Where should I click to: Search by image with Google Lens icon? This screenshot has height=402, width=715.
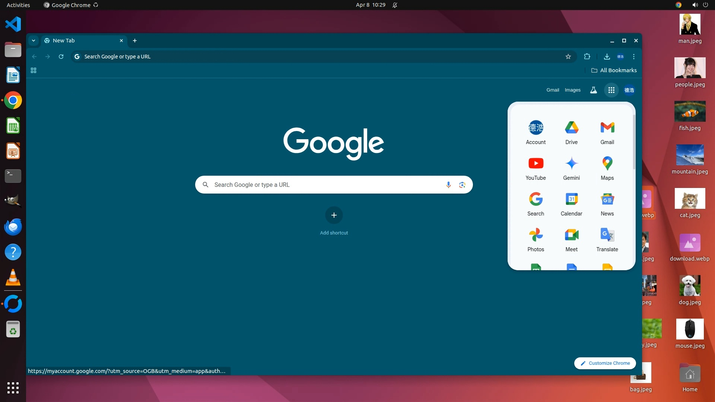pyautogui.click(x=462, y=185)
